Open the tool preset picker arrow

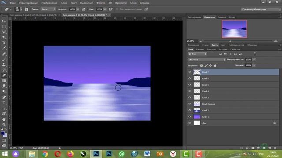11,9
